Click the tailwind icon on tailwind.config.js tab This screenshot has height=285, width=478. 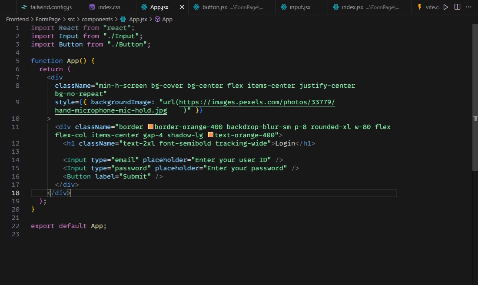coord(24,7)
